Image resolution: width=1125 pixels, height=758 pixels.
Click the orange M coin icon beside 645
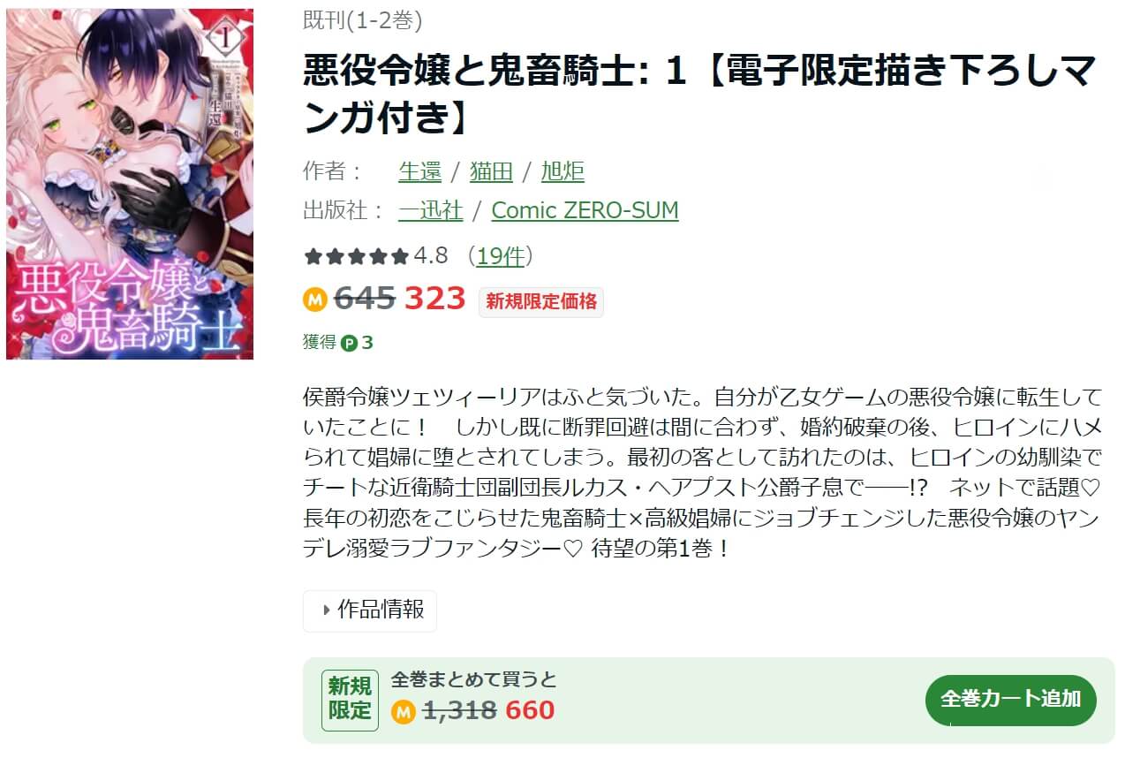(x=315, y=299)
